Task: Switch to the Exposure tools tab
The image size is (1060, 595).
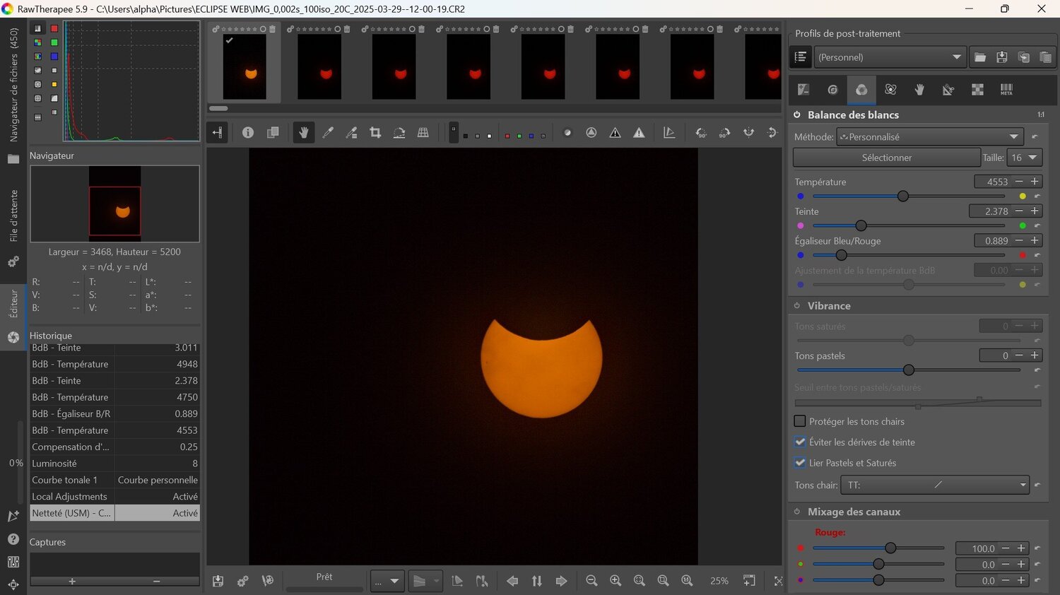Action: [x=803, y=90]
